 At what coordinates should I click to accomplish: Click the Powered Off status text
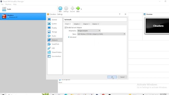13,17
